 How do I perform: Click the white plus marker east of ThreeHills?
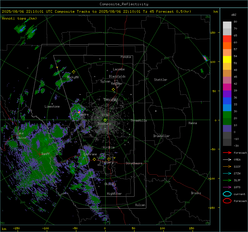pos(156,111)
